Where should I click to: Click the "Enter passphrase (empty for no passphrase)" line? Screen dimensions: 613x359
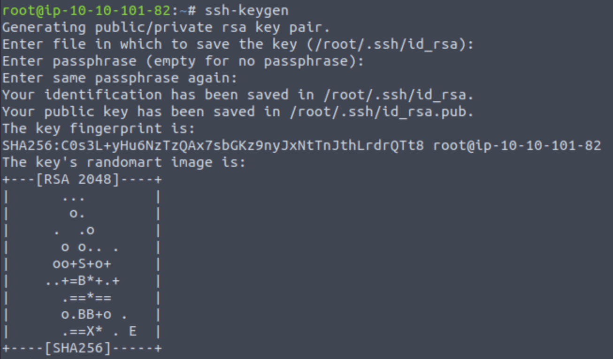183,61
